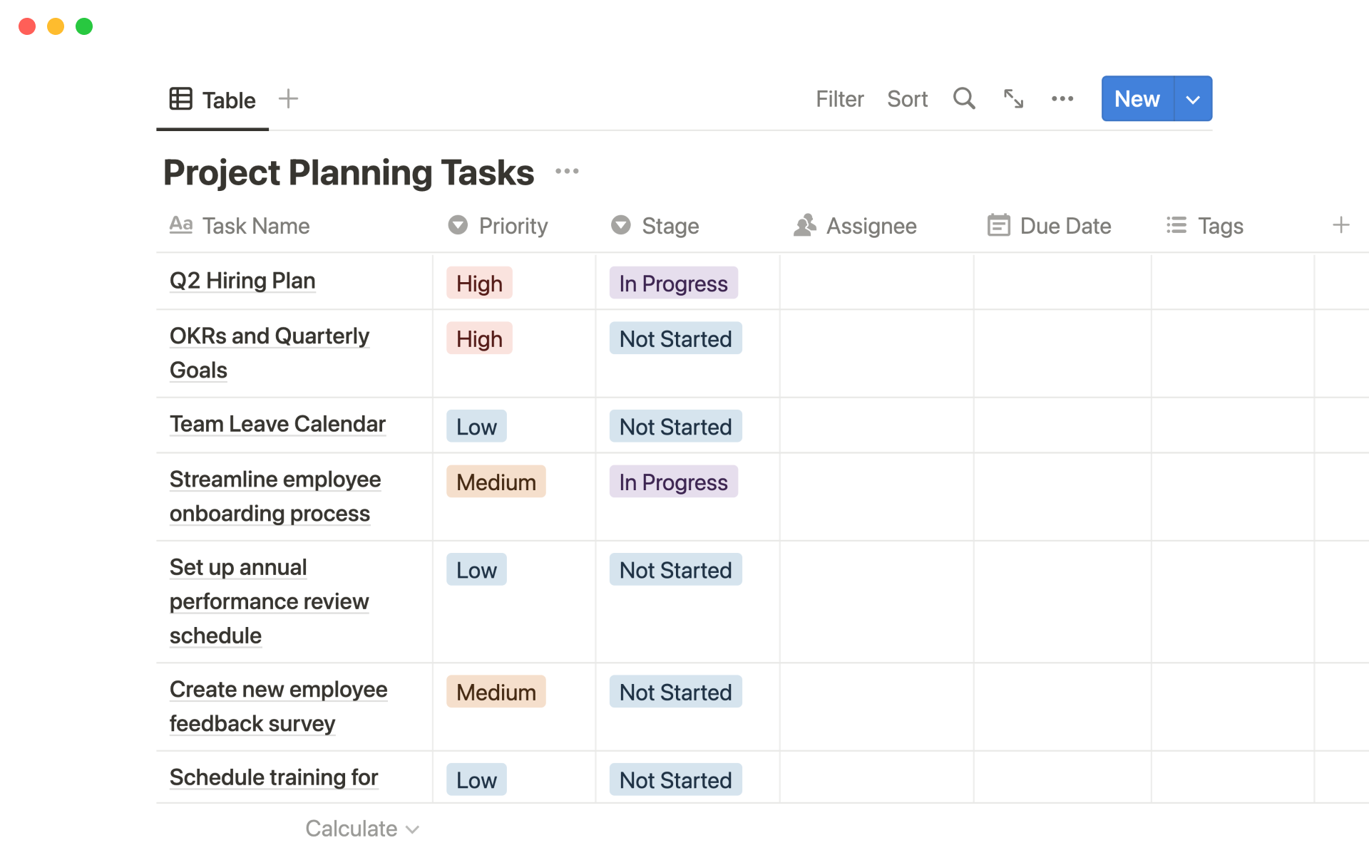
Task: Click the Tags list icon
Action: [x=1176, y=225]
